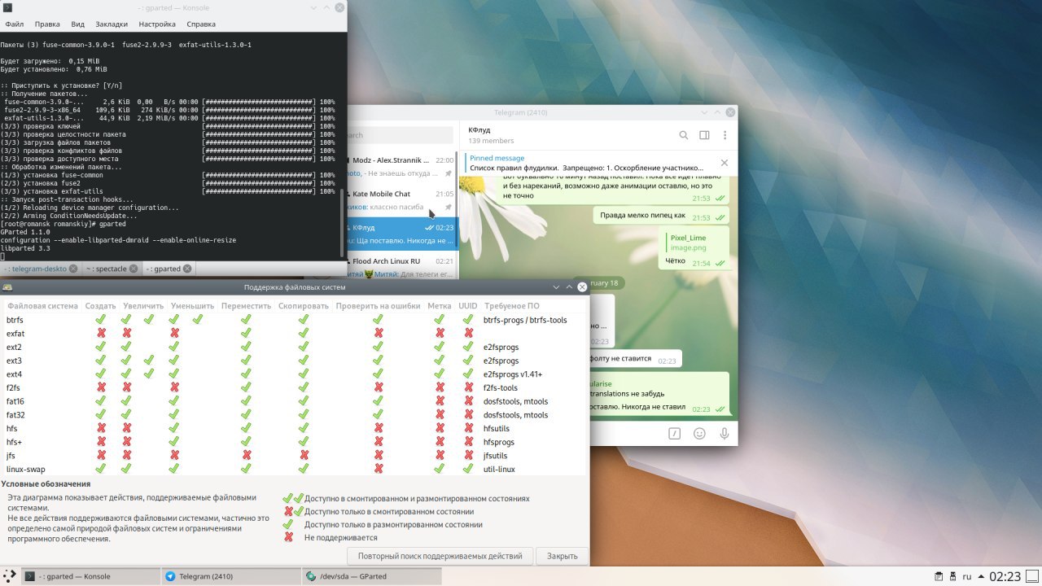
Task: Open Вид menu in Konsole
Action: click(77, 24)
